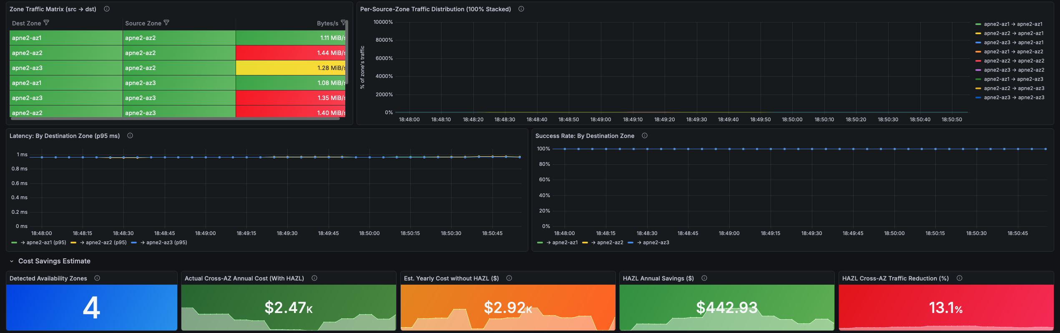Toggle → apne2-az2 series in Success Rate legend
Screen dimensions: 1060x333
(607, 243)
